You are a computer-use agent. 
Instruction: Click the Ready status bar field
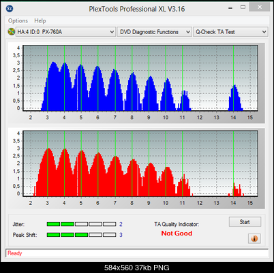(137, 253)
